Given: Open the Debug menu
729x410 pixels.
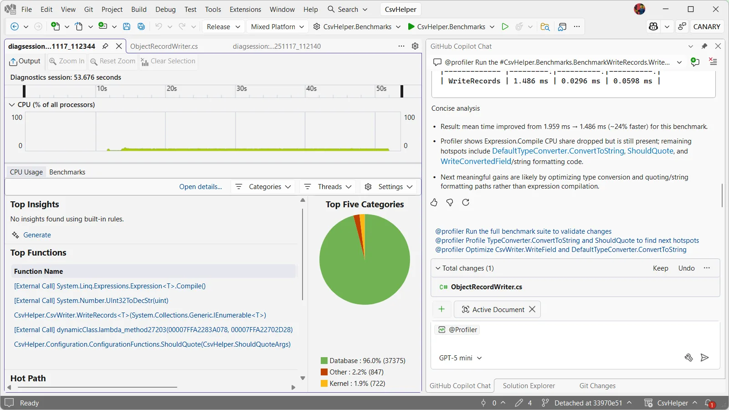Looking at the screenshot, I should click(x=165, y=9).
